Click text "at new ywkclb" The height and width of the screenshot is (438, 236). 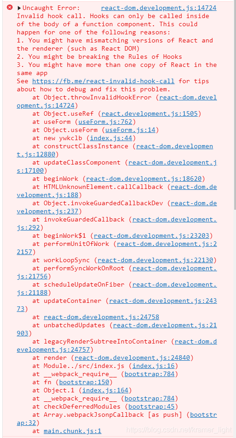(x=59, y=138)
